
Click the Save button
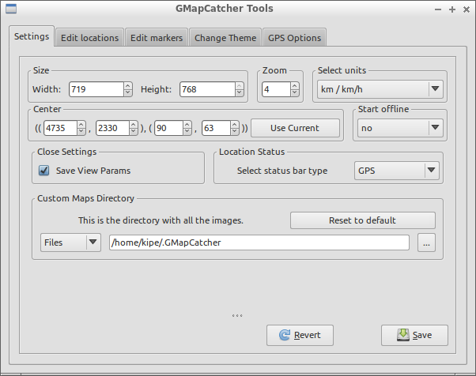[414, 335]
